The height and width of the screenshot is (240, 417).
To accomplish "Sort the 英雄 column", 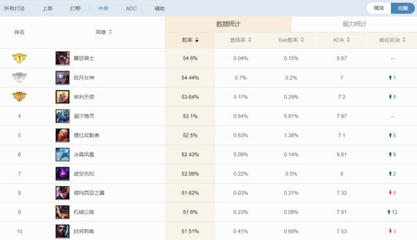I will coord(104,32).
